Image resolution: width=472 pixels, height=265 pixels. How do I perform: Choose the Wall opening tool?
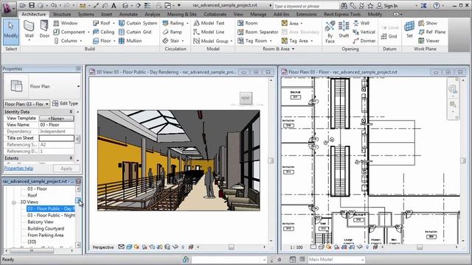[361, 23]
